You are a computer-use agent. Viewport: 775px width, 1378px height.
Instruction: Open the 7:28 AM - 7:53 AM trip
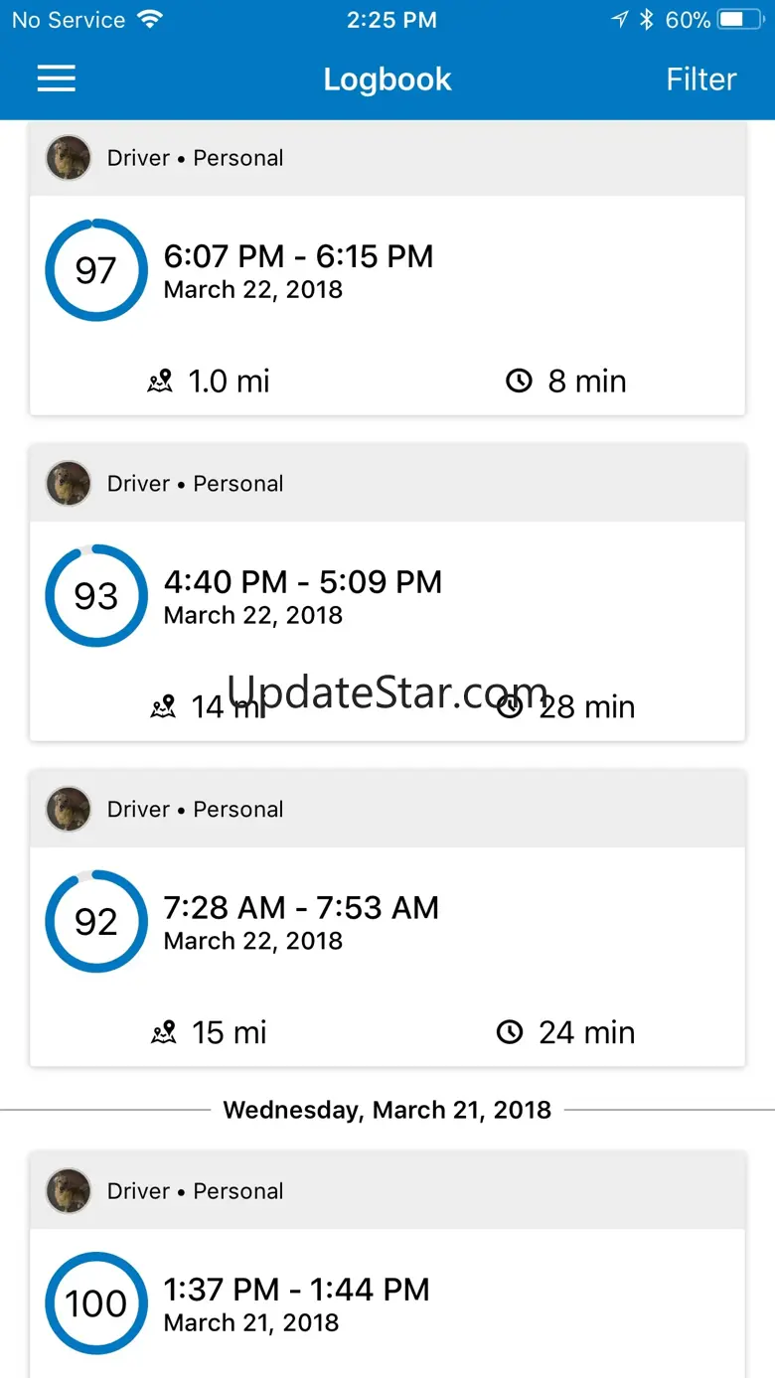pyautogui.click(x=300, y=909)
